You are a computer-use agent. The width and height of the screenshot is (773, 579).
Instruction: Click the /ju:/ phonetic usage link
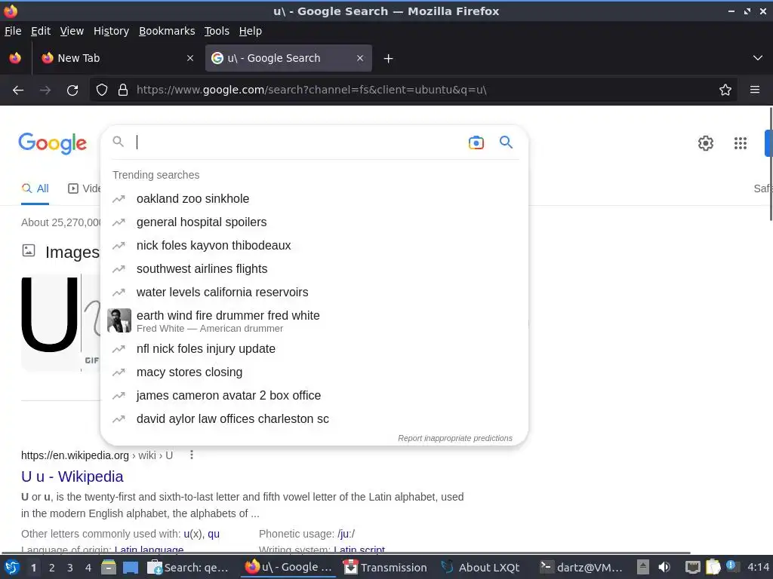click(346, 535)
